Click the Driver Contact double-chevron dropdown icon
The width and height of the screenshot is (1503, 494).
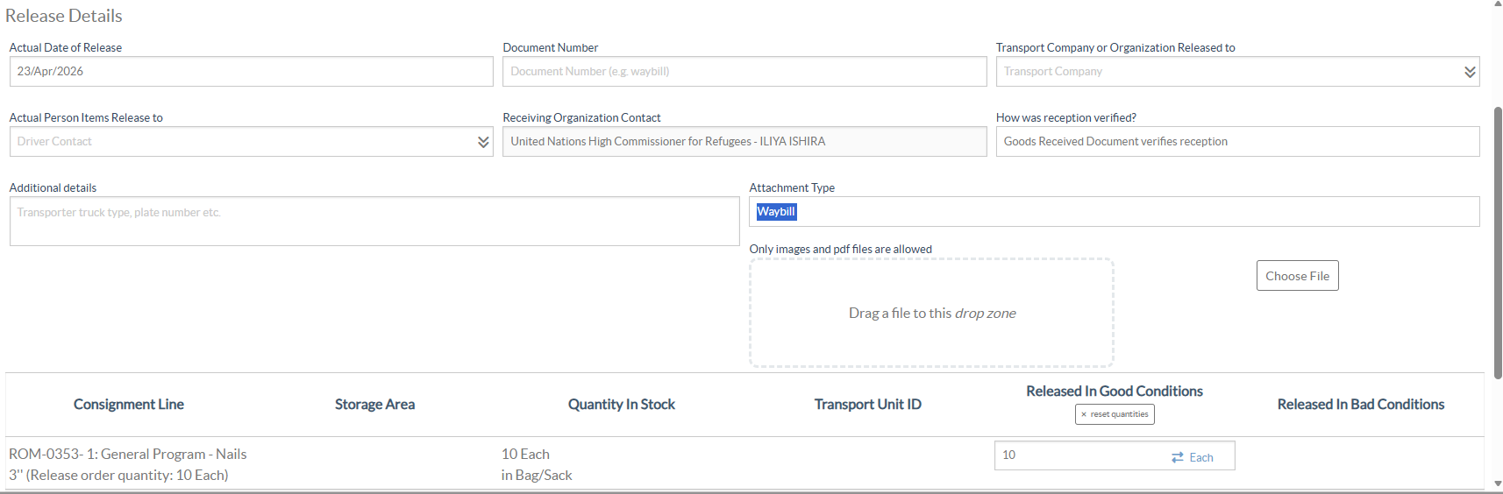pos(483,142)
